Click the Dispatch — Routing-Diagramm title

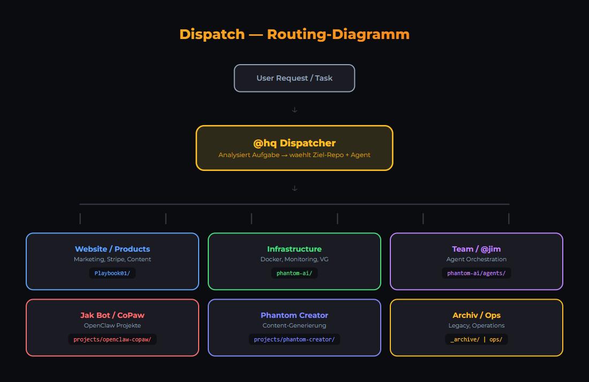pos(294,34)
